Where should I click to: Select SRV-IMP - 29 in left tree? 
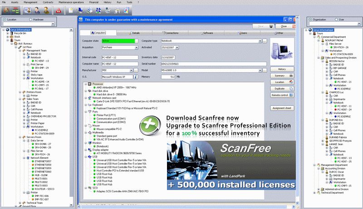point(42,68)
